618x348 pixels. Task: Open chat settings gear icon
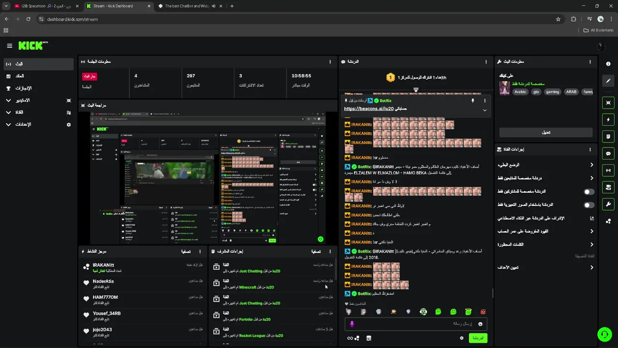(x=462, y=338)
